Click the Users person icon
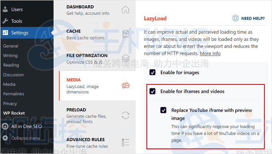 pyautogui.click(x=5, y=9)
